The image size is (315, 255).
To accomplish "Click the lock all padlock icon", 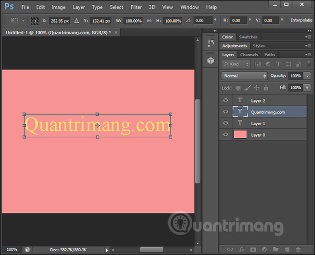I will (x=266, y=88).
